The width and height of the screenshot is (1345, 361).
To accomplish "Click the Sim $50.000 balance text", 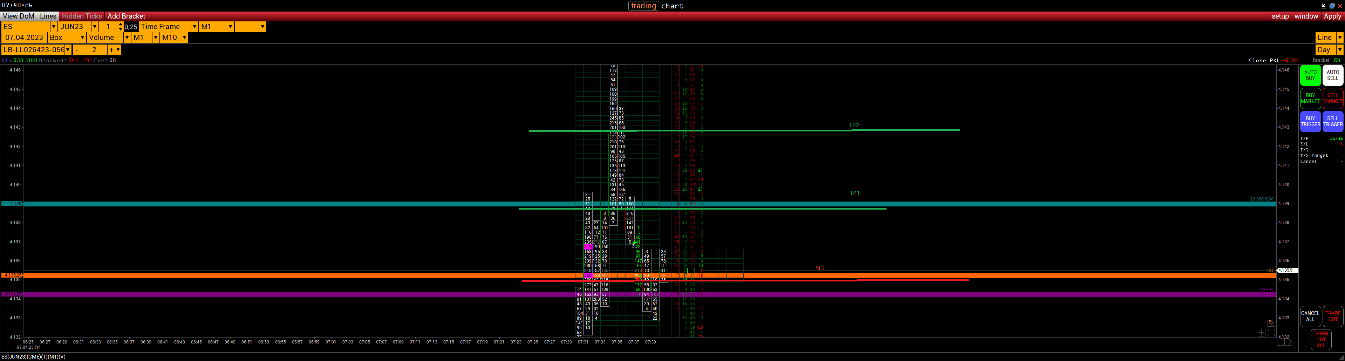I will click(x=19, y=61).
